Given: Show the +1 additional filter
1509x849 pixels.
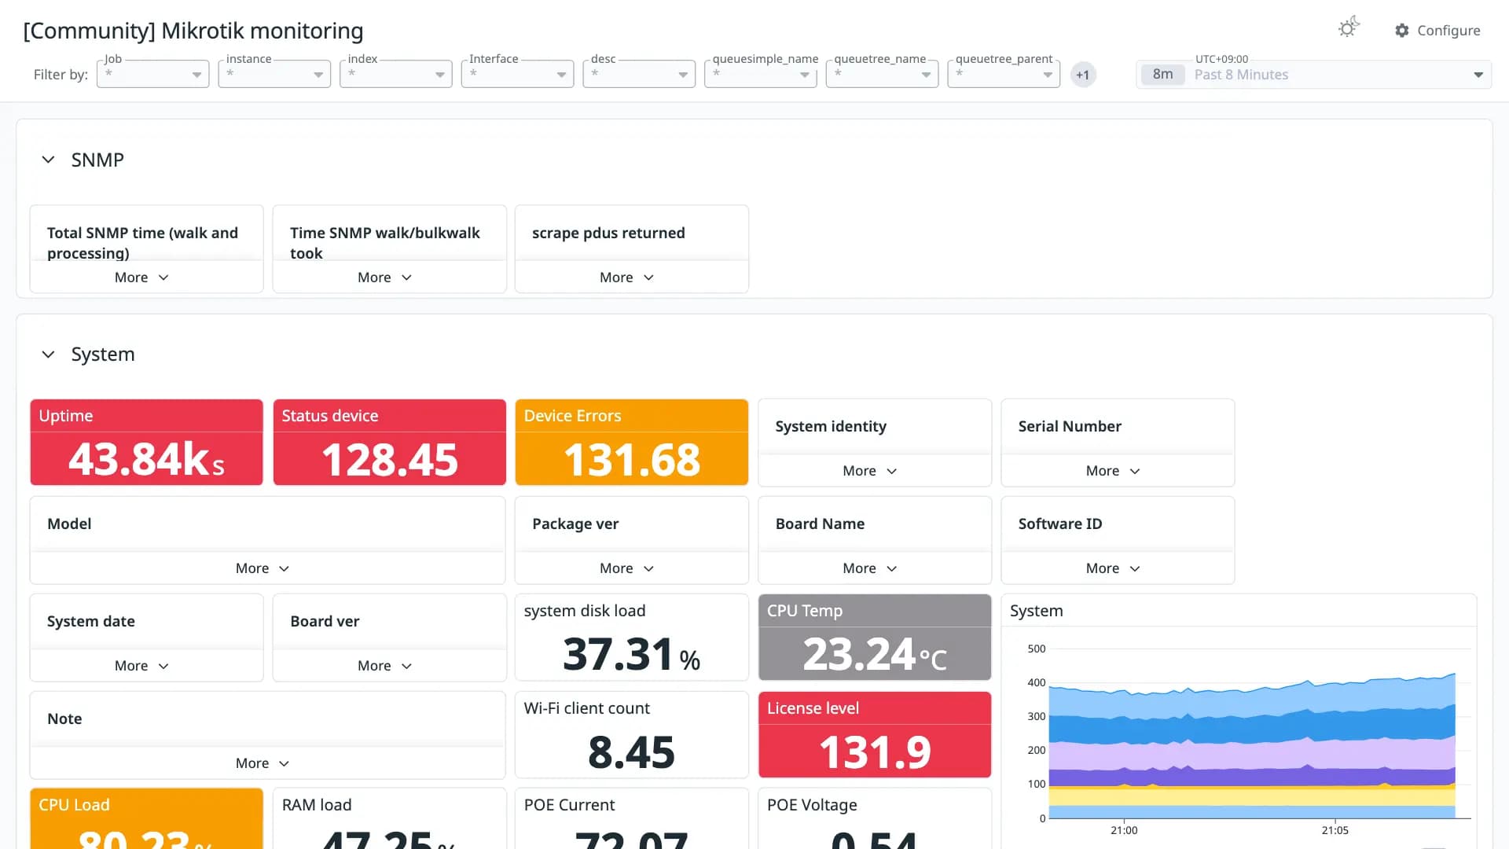Looking at the screenshot, I should 1083,75.
